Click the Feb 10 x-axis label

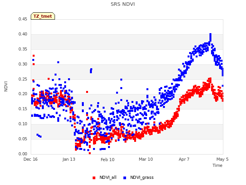pyautogui.click(x=108, y=160)
